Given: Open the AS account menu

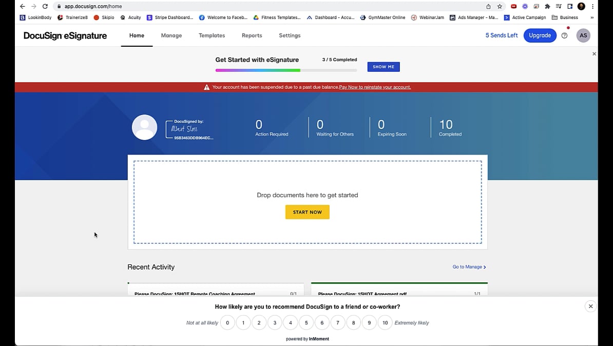Looking at the screenshot, I should pyautogui.click(x=583, y=35).
